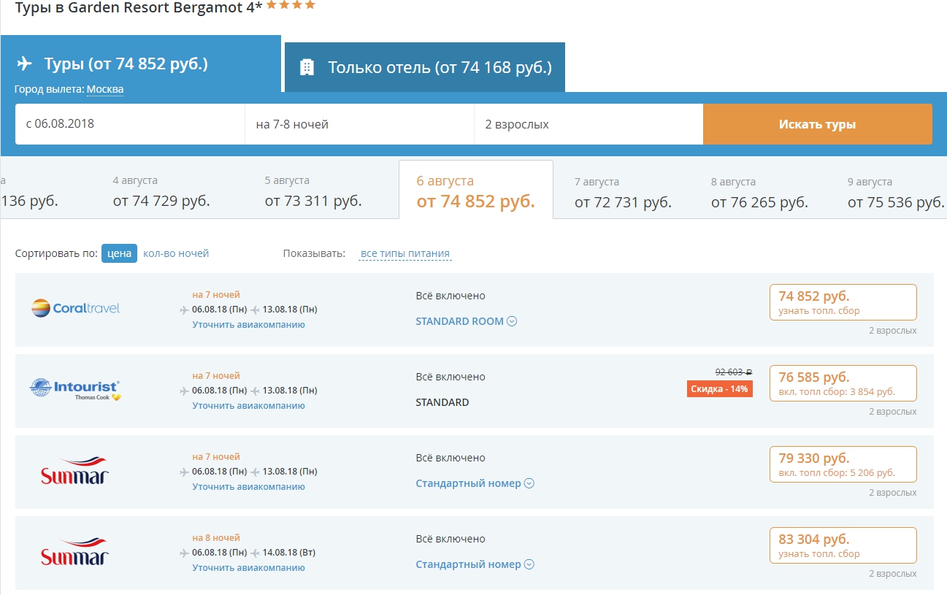
Task: Select the 9 августа date tab
Action: (x=896, y=191)
